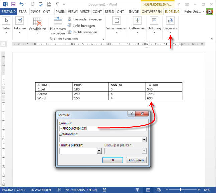Click Annuleren in the Formule dialog
This screenshot has height=193, width=216.
[x=136, y=160]
